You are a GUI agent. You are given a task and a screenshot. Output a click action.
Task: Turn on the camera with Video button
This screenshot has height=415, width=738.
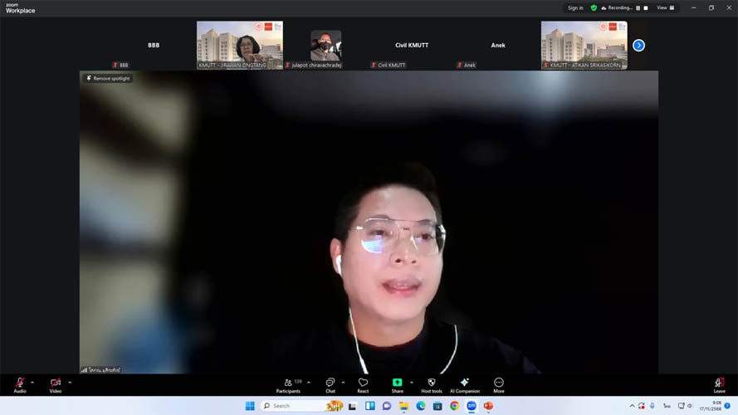click(x=56, y=385)
